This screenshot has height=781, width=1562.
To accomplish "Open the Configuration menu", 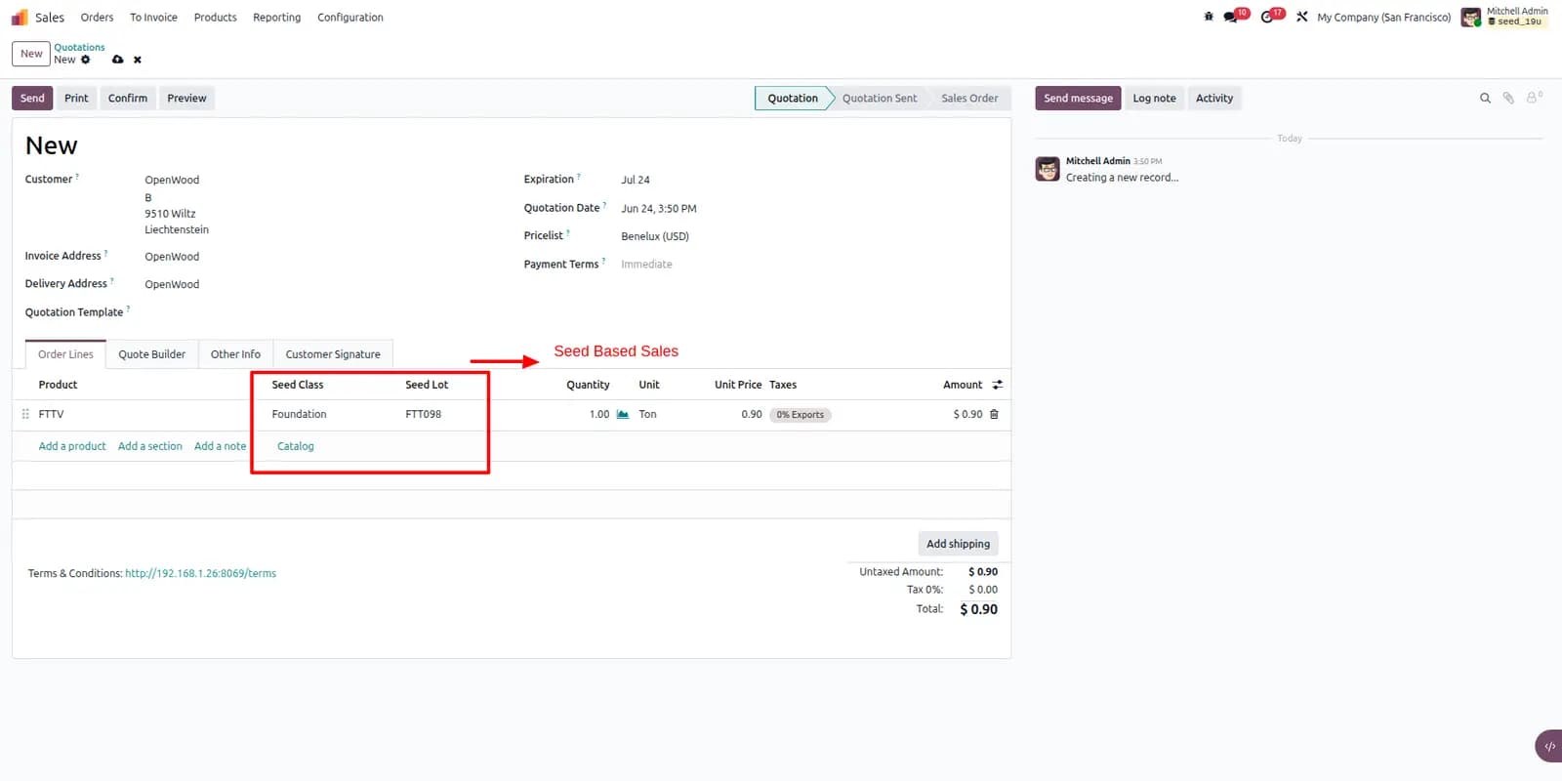I will 350,18.
